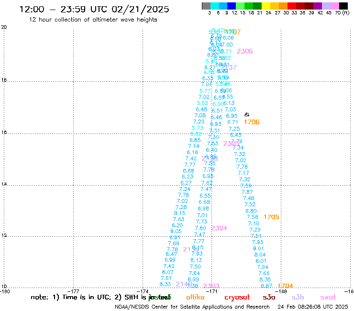Select the orange time label 1704
Viewport: 354px width, 311px height.
point(286,286)
